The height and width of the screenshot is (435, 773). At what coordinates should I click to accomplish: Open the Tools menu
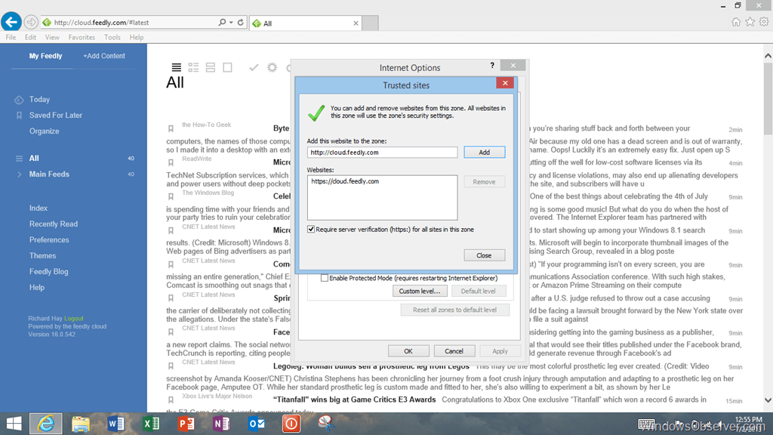click(x=112, y=37)
